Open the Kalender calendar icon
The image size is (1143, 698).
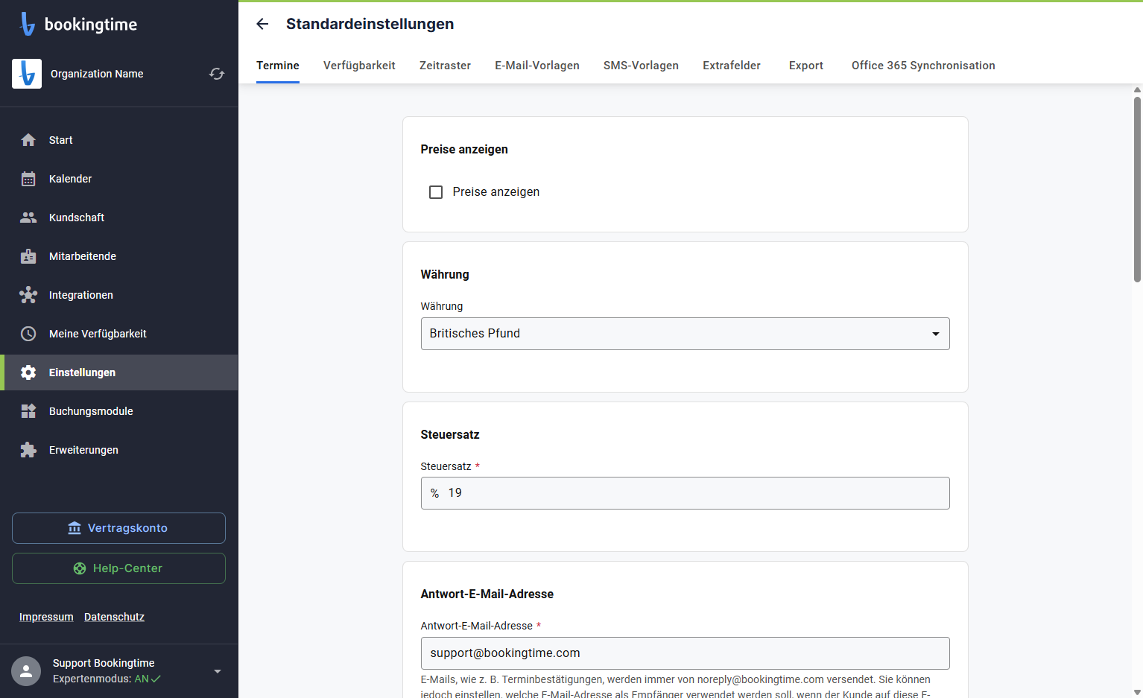tap(28, 179)
